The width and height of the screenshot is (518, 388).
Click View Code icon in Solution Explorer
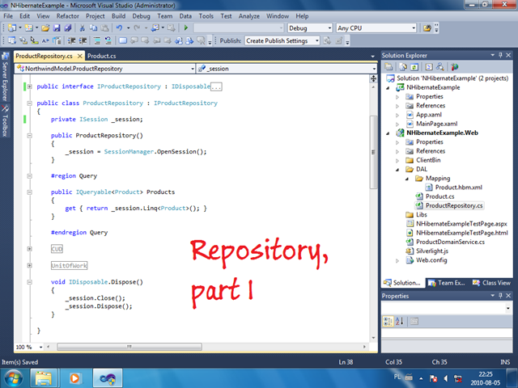[429, 67]
